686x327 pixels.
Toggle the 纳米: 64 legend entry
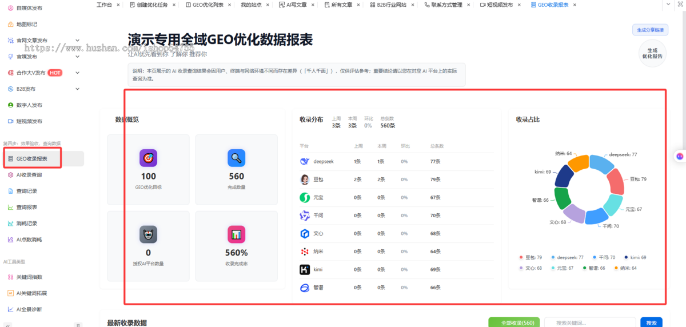pos(625,268)
